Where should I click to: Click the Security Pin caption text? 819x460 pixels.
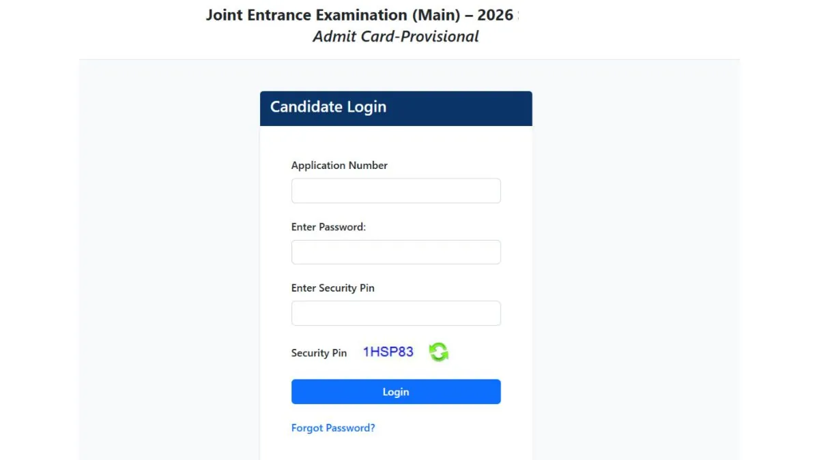(319, 353)
